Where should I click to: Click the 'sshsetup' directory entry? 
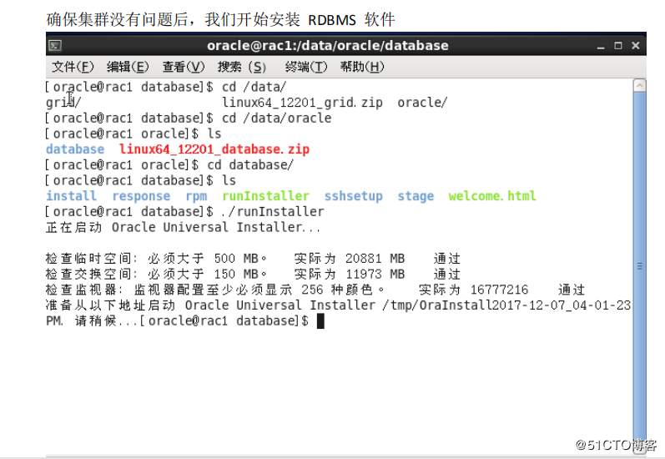tap(354, 196)
